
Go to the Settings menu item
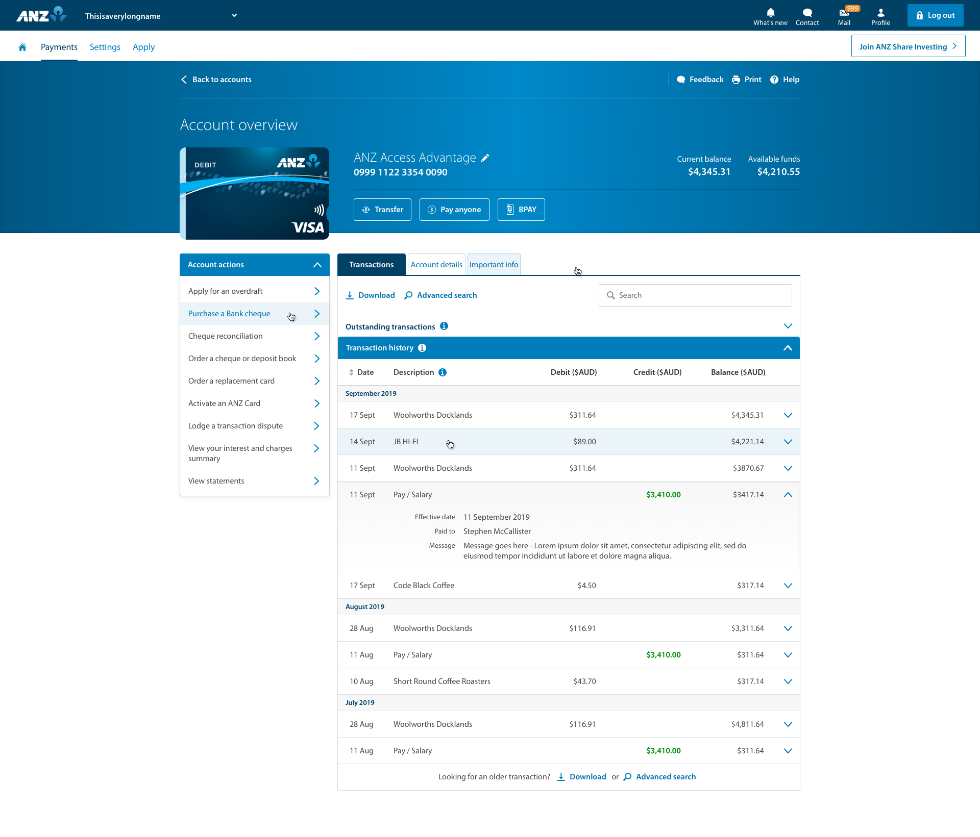105,47
